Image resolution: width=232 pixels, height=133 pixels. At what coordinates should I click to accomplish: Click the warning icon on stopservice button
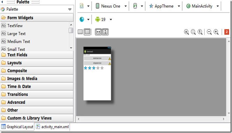pos(109,64)
